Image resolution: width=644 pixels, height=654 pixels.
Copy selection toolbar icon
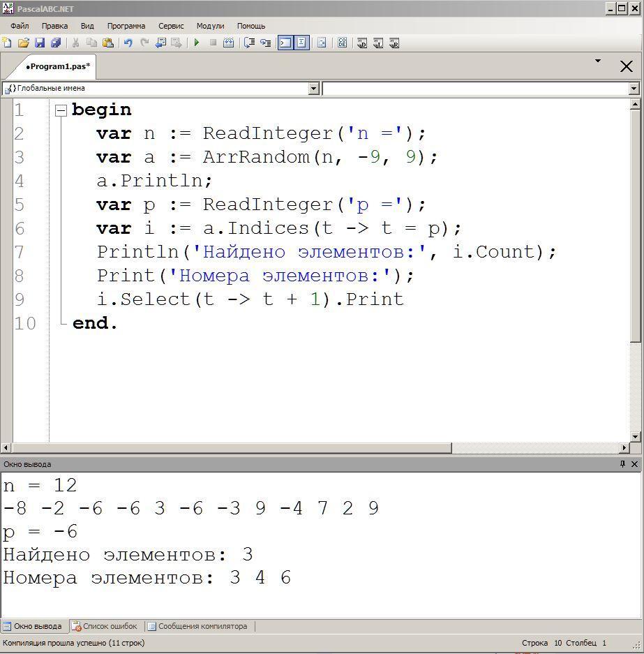tap(91, 43)
